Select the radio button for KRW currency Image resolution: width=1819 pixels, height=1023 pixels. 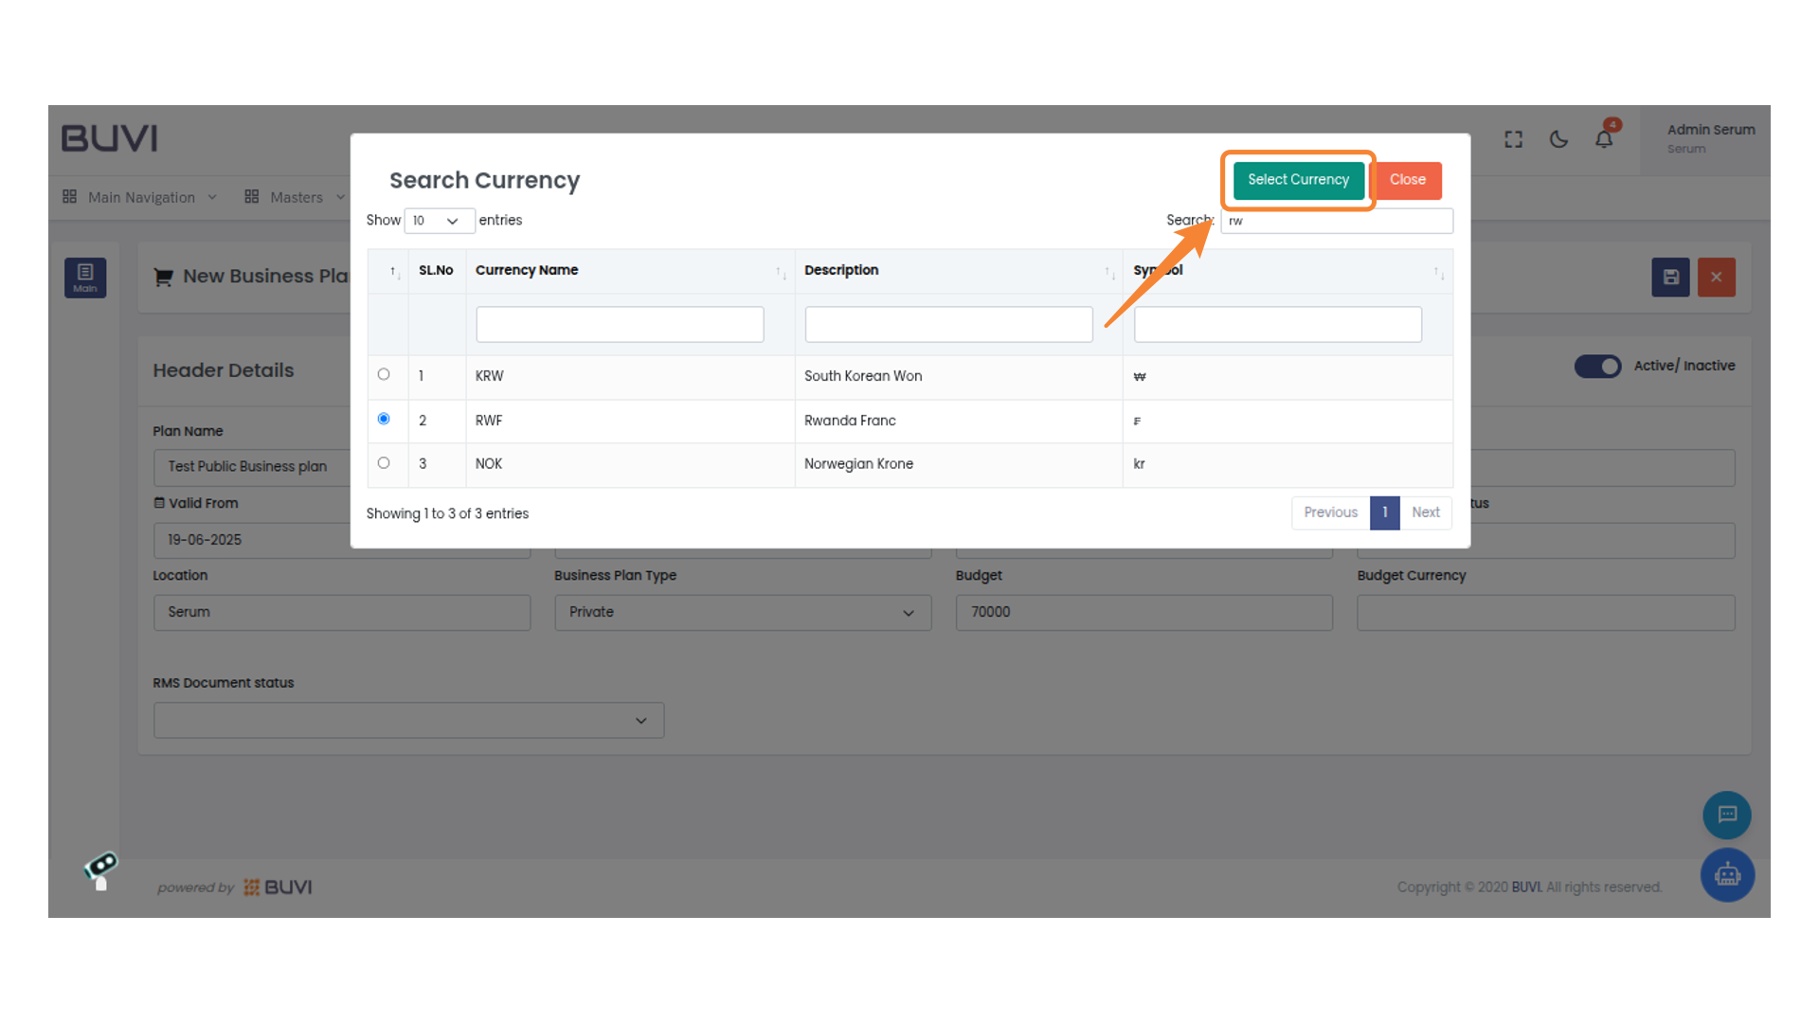385,373
